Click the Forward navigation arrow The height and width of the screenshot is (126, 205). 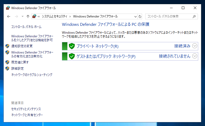click(16, 16)
